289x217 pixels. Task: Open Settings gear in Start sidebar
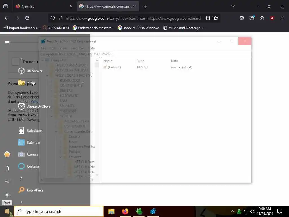[x=7, y=195]
